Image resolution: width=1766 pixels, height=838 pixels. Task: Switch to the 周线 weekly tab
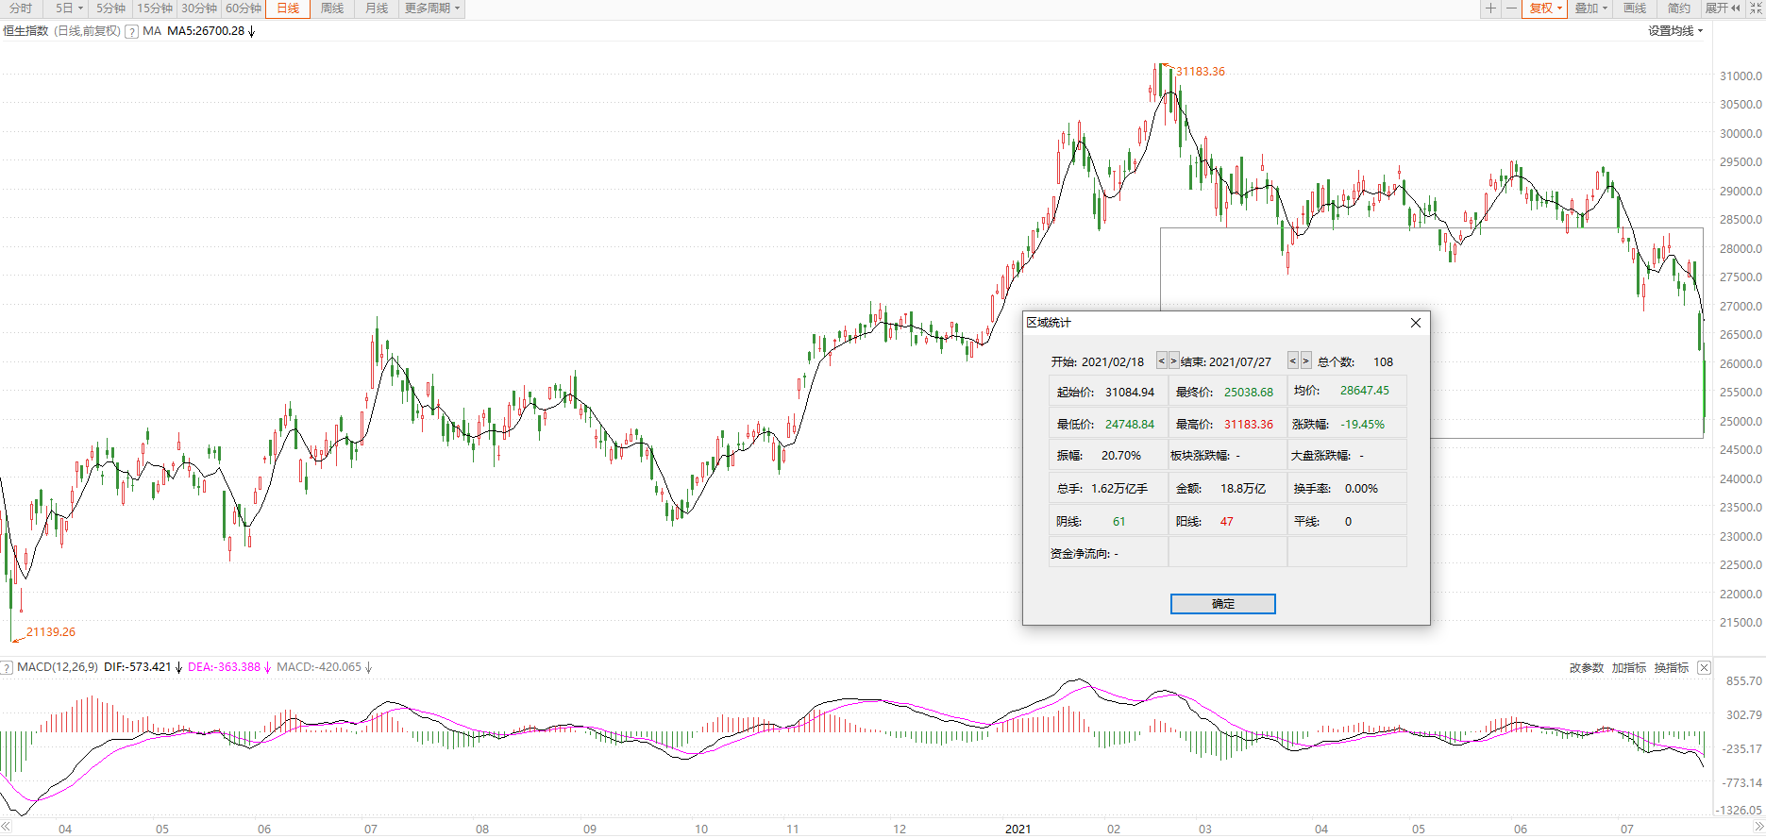tap(332, 8)
